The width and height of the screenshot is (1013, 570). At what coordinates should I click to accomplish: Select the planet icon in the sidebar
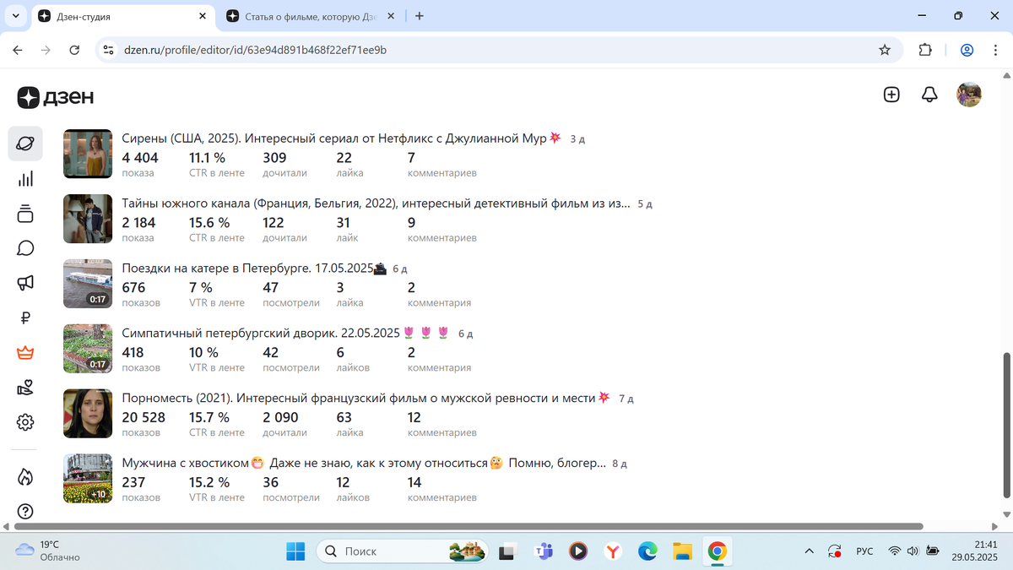(x=25, y=144)
